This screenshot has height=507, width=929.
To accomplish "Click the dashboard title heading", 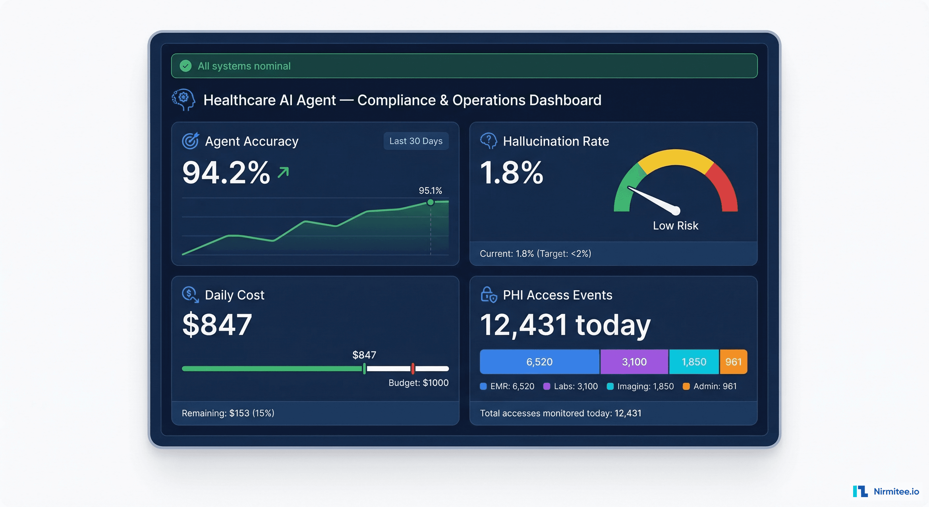I will point(402,100).
